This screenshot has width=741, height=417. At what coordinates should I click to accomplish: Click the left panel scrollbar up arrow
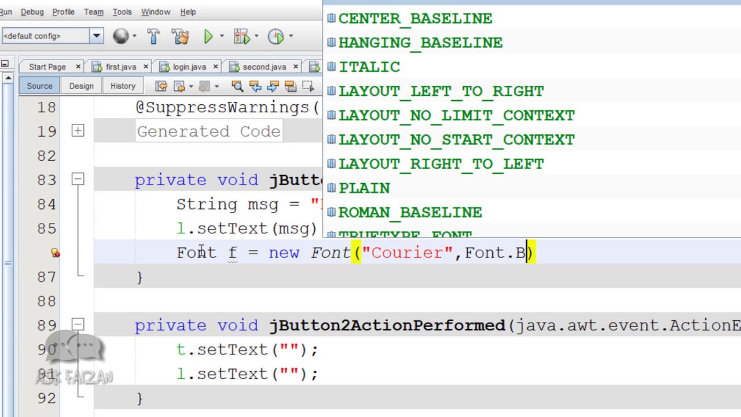tap(7, 77)
